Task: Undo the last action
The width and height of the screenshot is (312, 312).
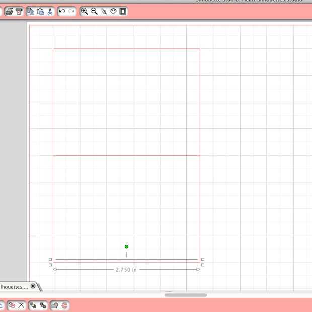Action: click(x=62, y=11)
